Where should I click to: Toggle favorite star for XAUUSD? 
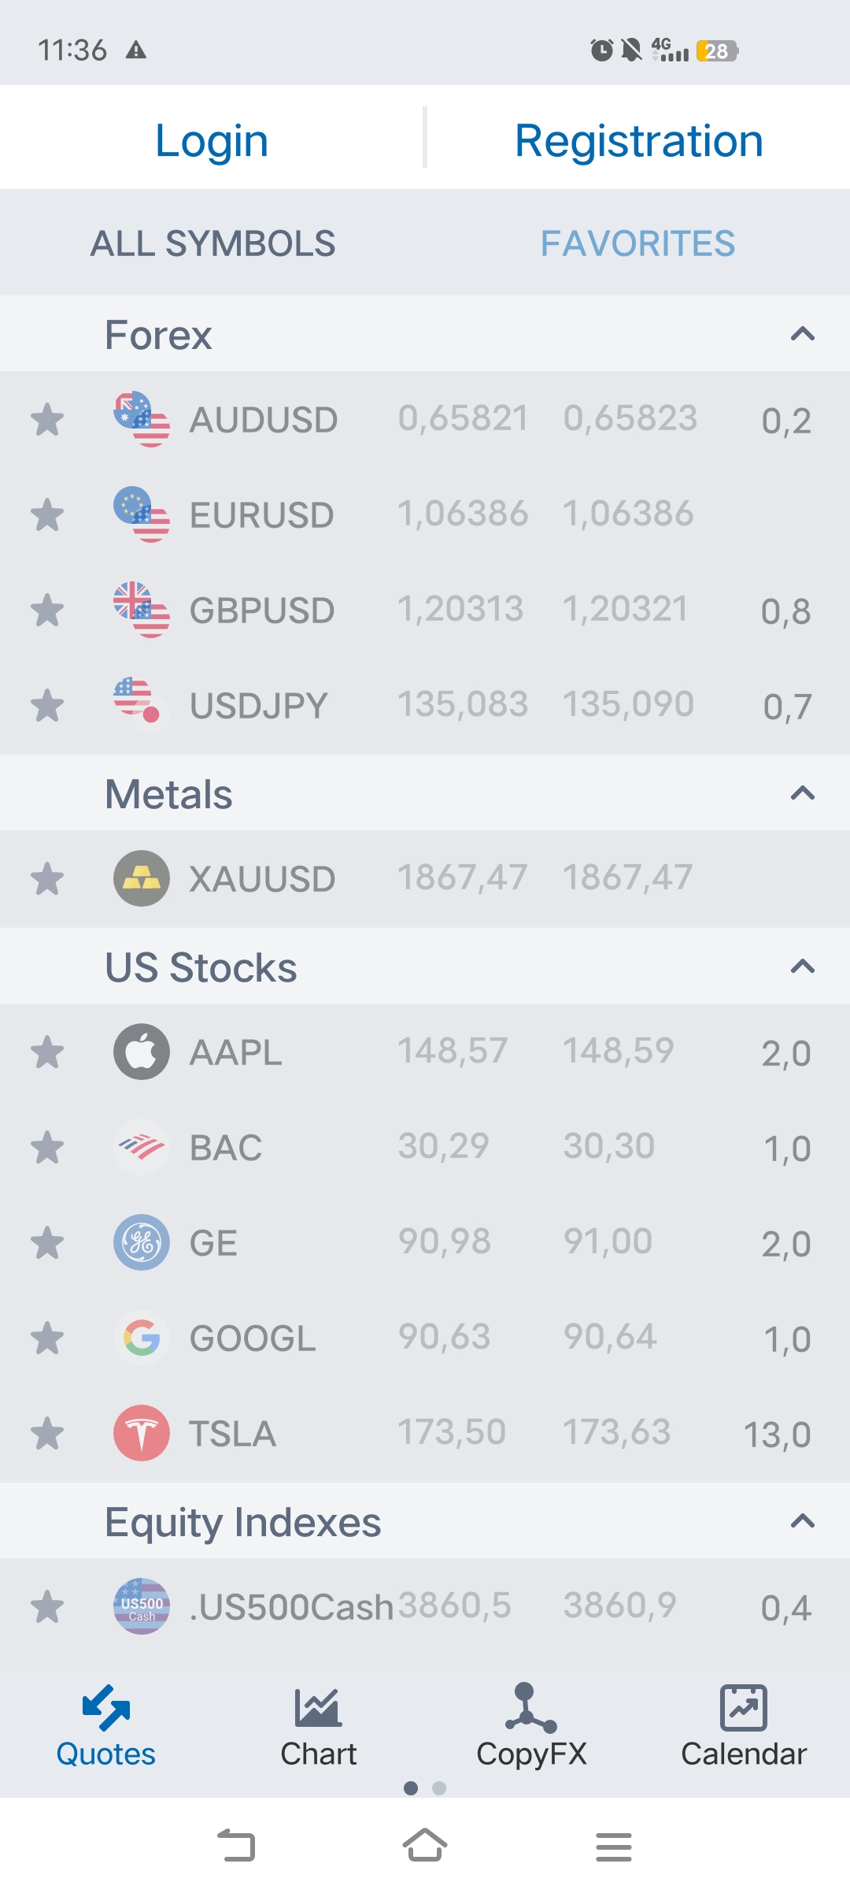click(x=47, y=878)
